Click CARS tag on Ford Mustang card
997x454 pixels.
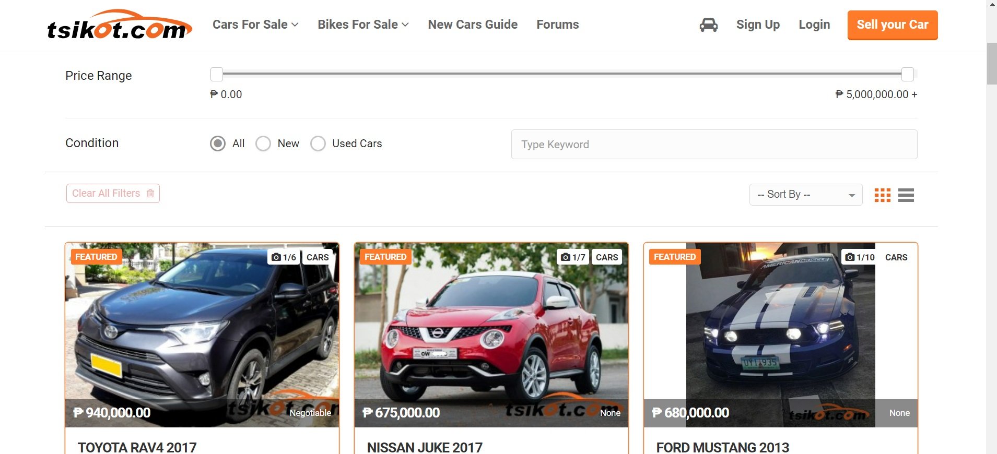896,257
